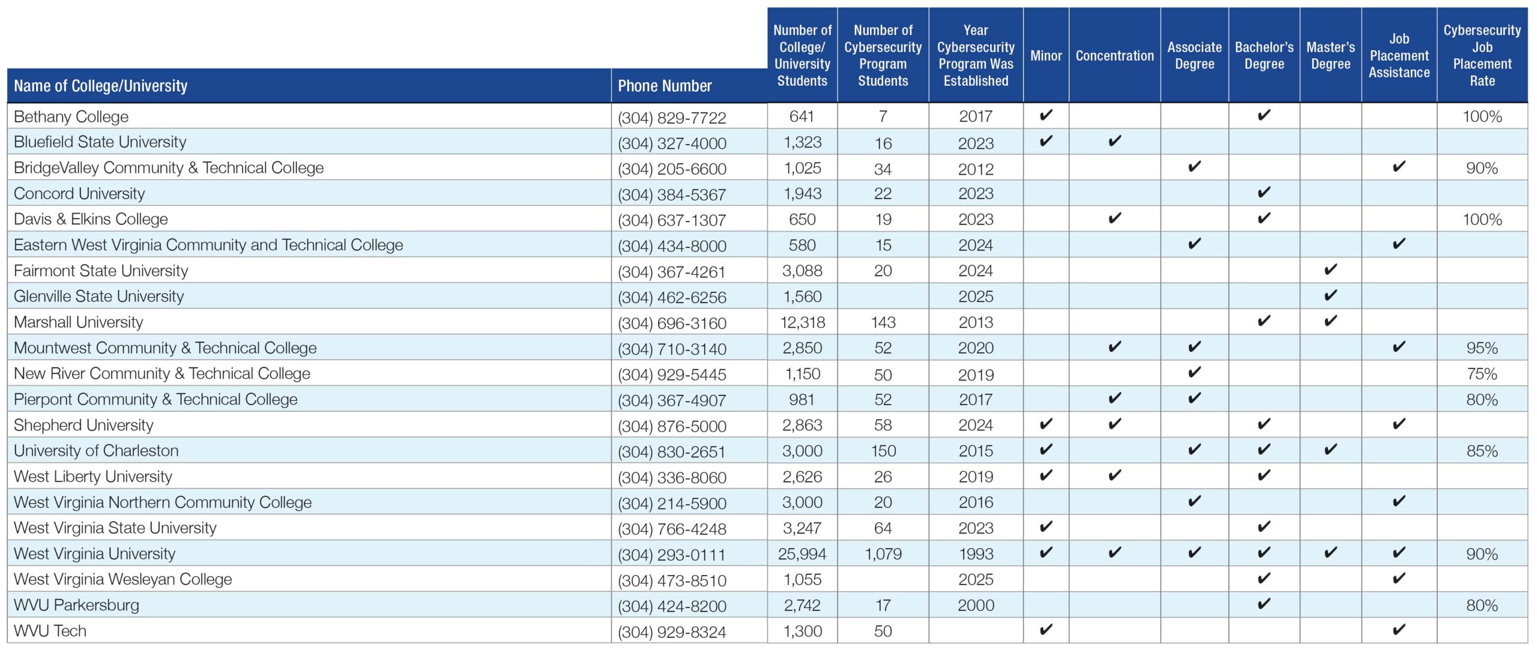
Task: Click University of Charleston phone number
Action: (672, 451)
